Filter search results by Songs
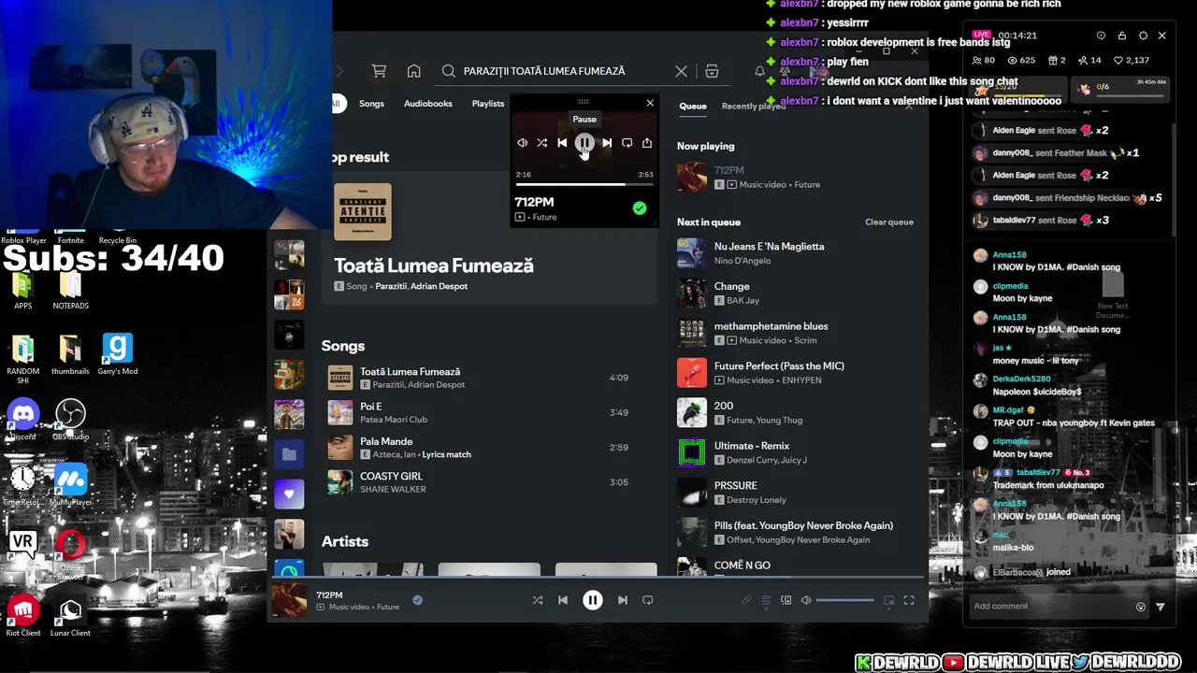This screenshot has width=1197, height=673. (371, 104)
